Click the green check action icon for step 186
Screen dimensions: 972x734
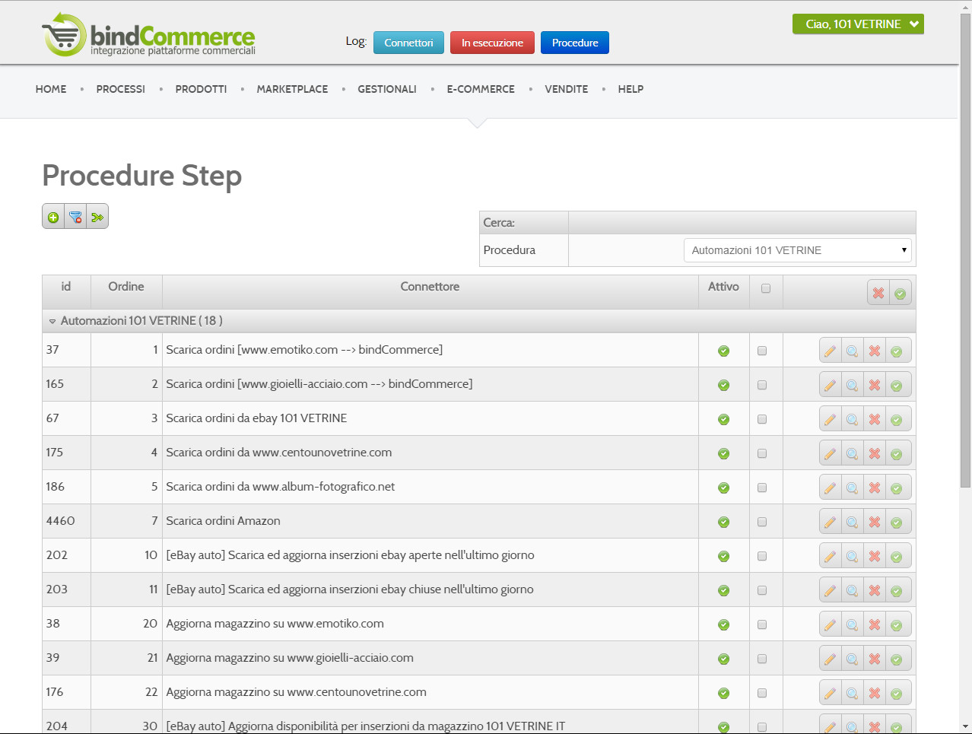(897, 488)
